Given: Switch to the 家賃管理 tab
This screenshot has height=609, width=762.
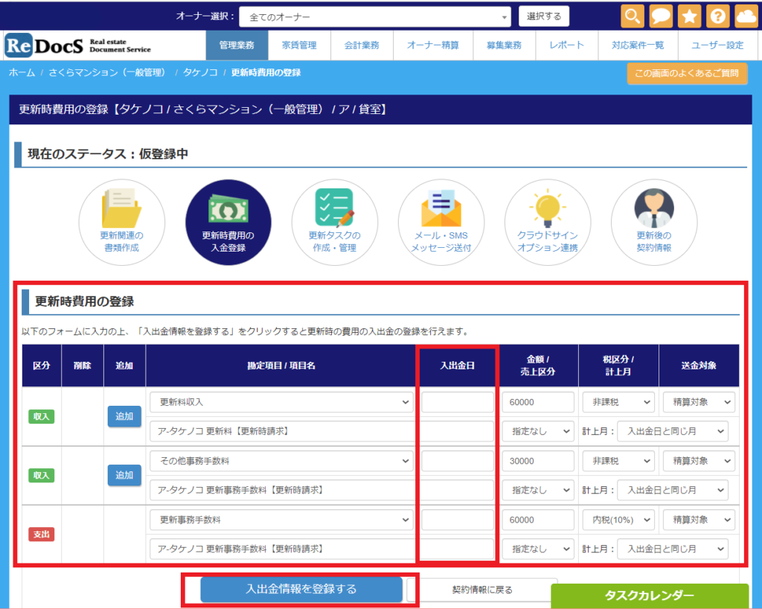Looking at the screenshot, I should click(299, 45).
